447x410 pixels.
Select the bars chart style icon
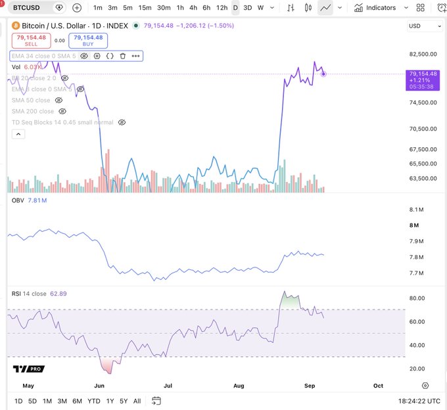[x=291, y=8]
